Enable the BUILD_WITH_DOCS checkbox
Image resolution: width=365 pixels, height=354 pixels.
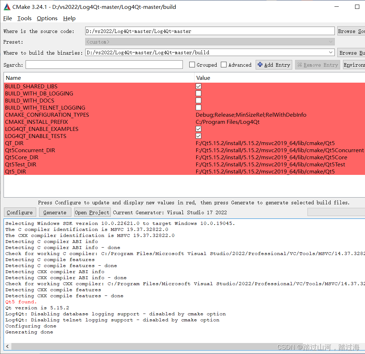(x=198, y=100)
